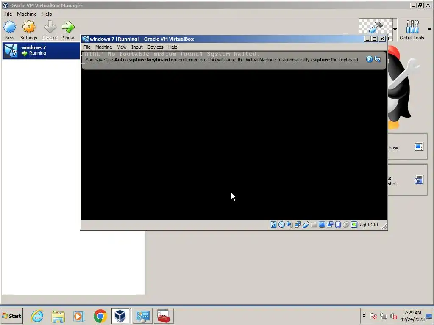Click the basic details tool icon
Image resolution: width=434 pixels, height=325 pixels.
[x=419, y=146]
